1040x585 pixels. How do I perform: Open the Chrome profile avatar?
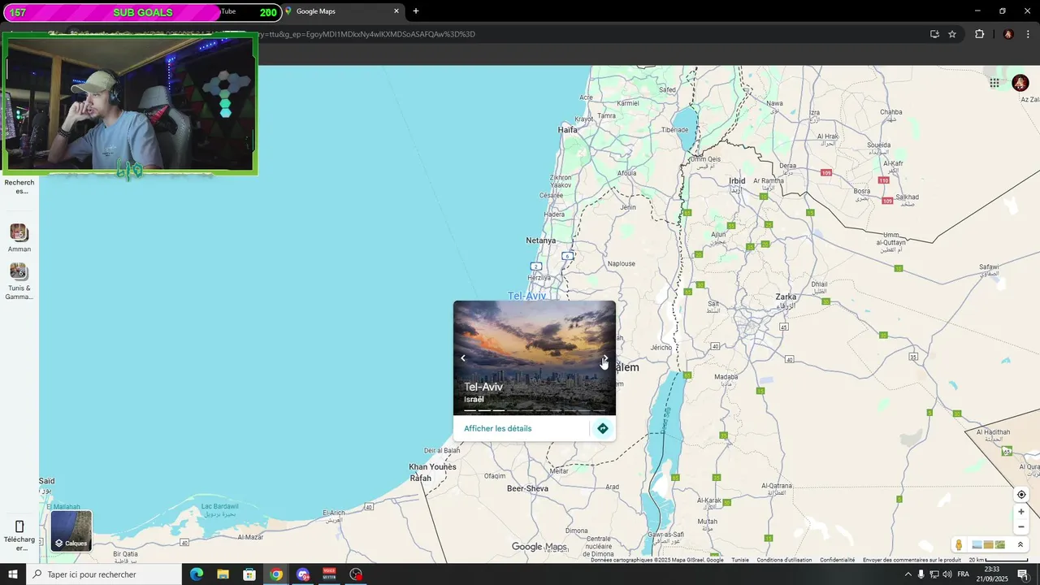coord(1008,34)
